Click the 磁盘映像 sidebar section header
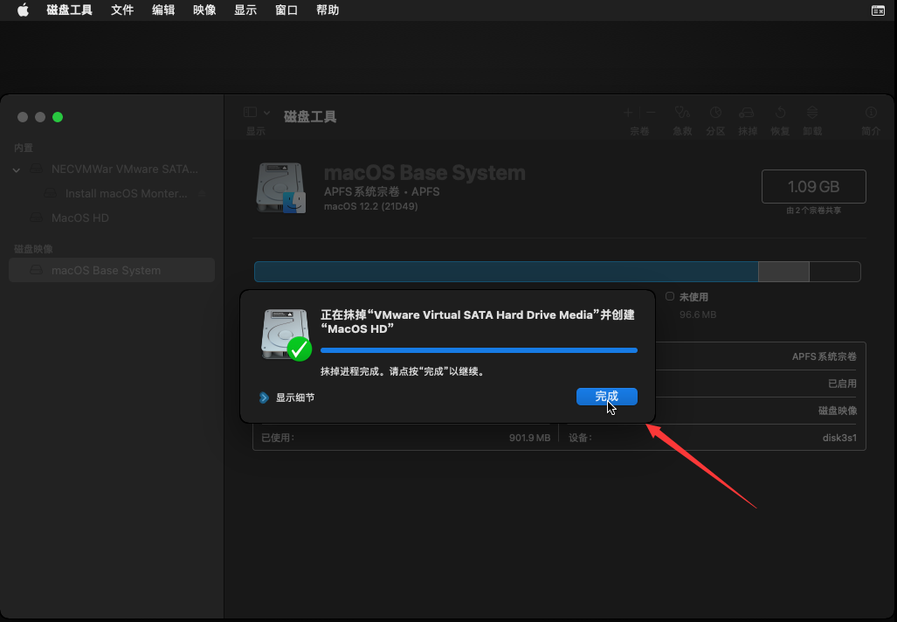The image size is (897, 622). pyautogui.click(x=33, y=249)
